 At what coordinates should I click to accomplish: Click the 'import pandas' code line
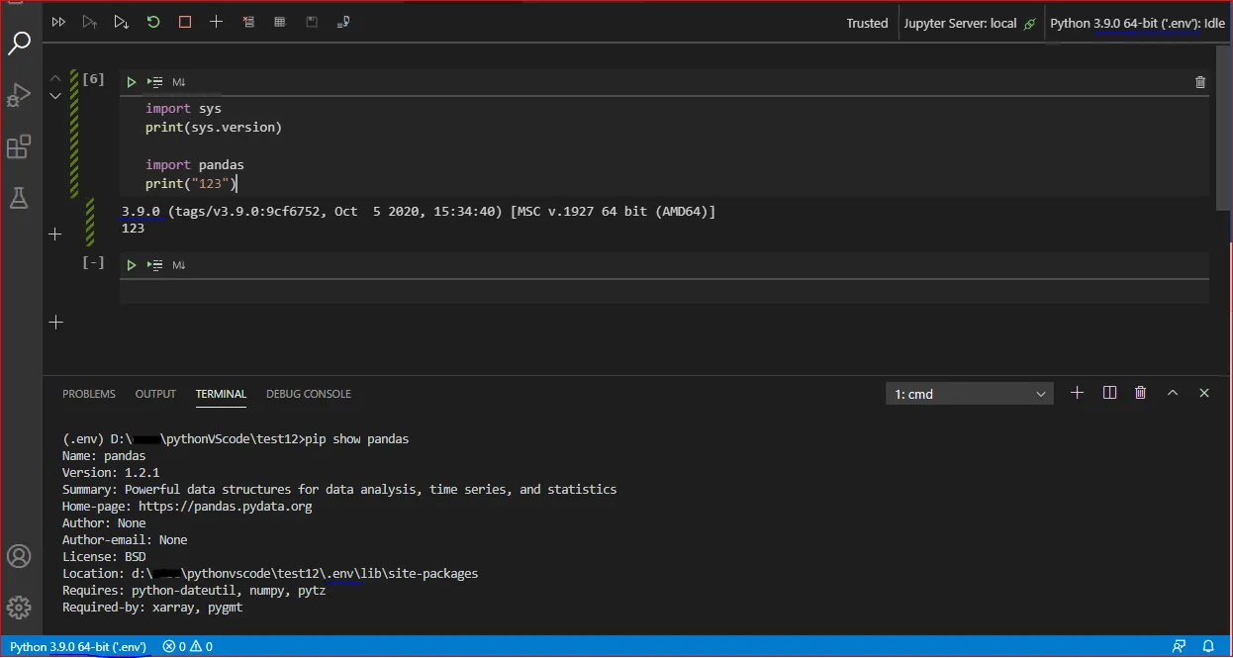[194, 165]
